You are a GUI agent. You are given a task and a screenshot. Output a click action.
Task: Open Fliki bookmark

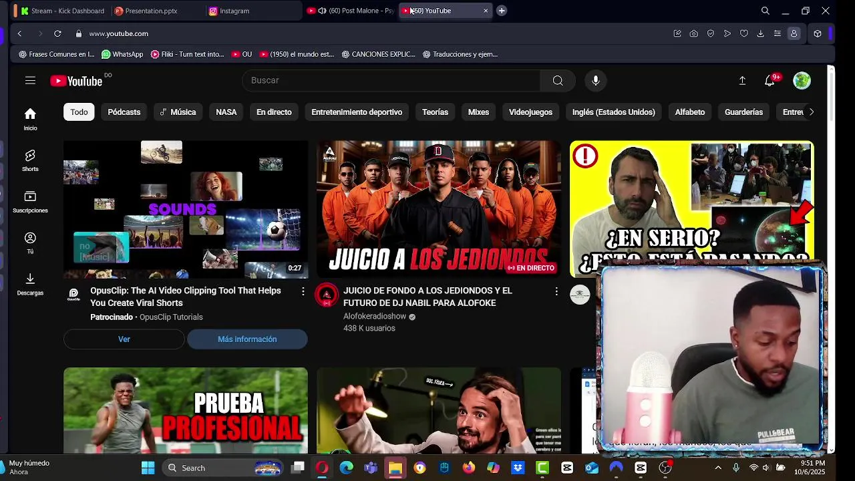187,54
